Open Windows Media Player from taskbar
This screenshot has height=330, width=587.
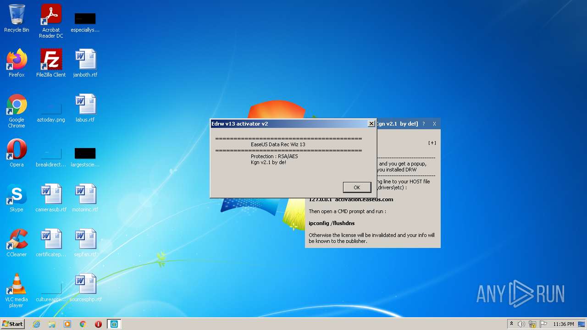point(67,324)
